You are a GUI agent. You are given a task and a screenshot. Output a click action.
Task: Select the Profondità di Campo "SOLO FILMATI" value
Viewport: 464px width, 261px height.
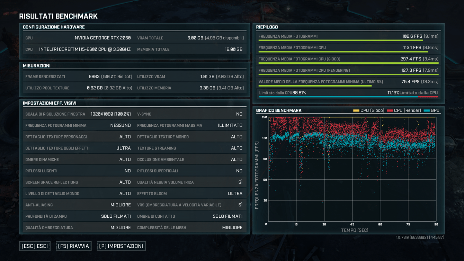pyautogui.click(x=116, y=217)
